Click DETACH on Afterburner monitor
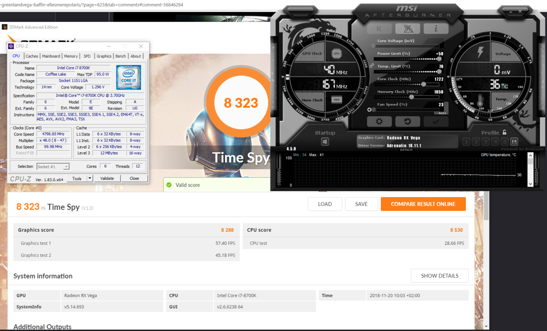 pyautogui.click(x=406, y=150)
